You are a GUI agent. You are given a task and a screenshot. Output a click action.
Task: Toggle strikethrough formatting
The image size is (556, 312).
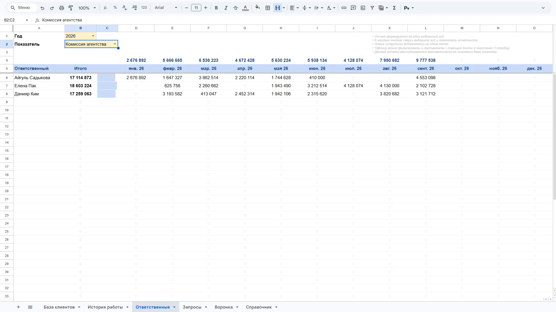[235, 8]
